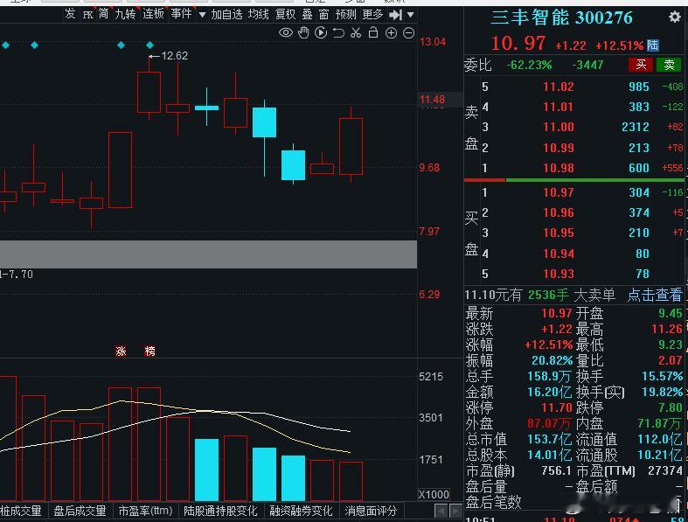This screenshot has width=688, height=522.
Task: Zoom out with the minus circle icon
Action: [408, 33]
